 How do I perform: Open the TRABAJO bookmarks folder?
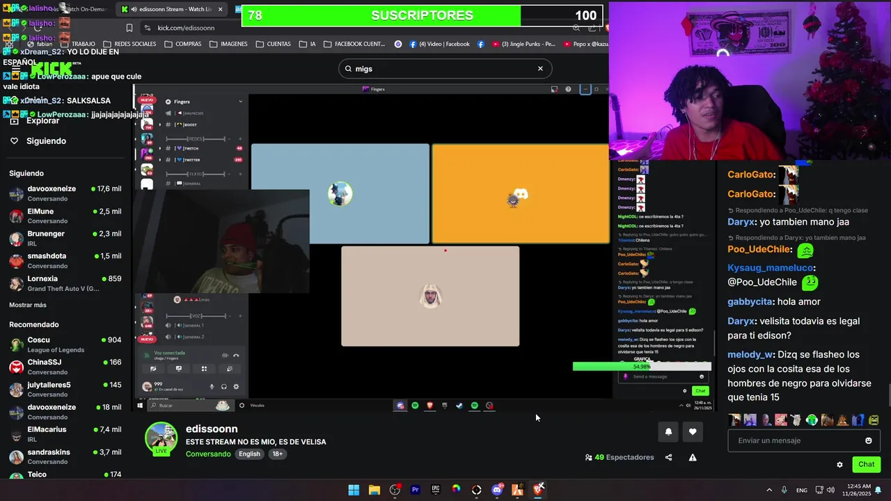[x=77, y=44]
